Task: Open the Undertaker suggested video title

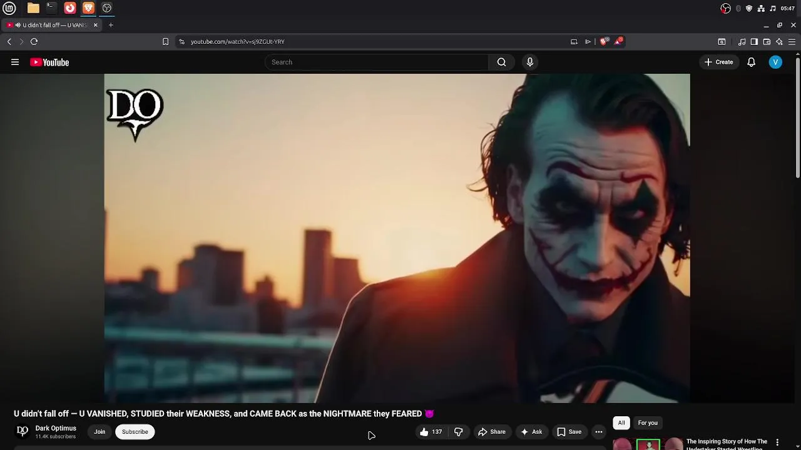Action: (727, 444)
